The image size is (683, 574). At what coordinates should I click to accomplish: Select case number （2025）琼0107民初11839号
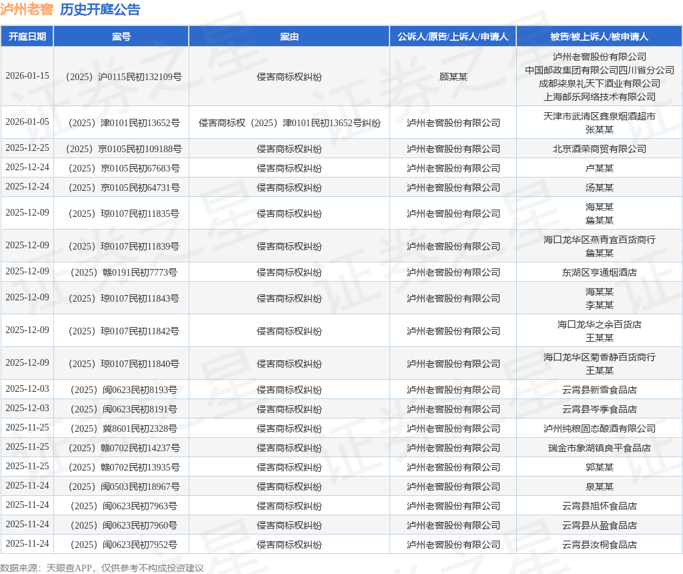[x=121, y=246]
